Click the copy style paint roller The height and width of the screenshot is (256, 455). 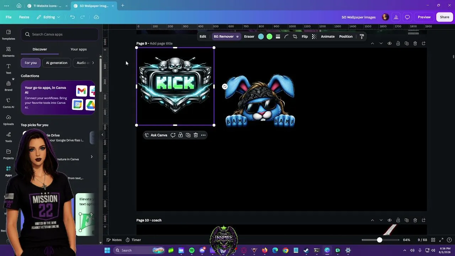pyautogui.click(x=362, y=37)
